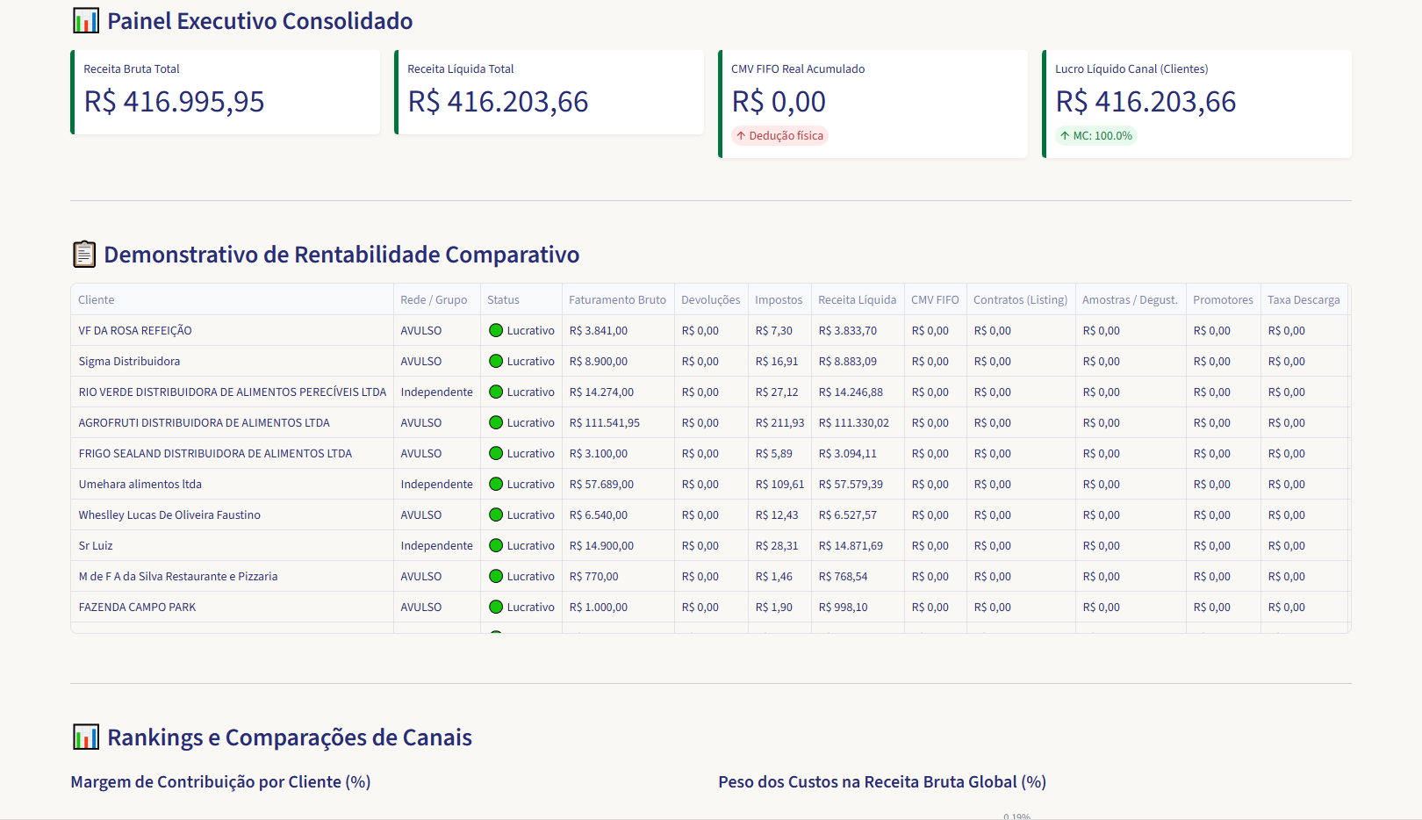Click Lucrativo status text in FRIGO SEALAND row
This screenshot has height=820, width=1422.
(x=530, y=453)
